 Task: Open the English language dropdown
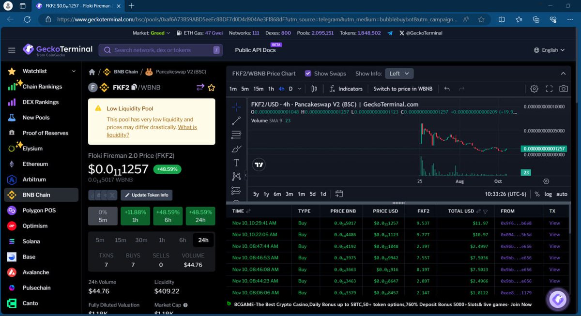pyautogui.click(x=549, y=50)
